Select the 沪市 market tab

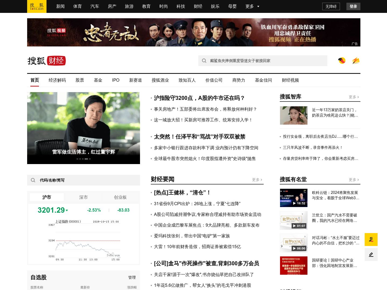tap(47, 197)
